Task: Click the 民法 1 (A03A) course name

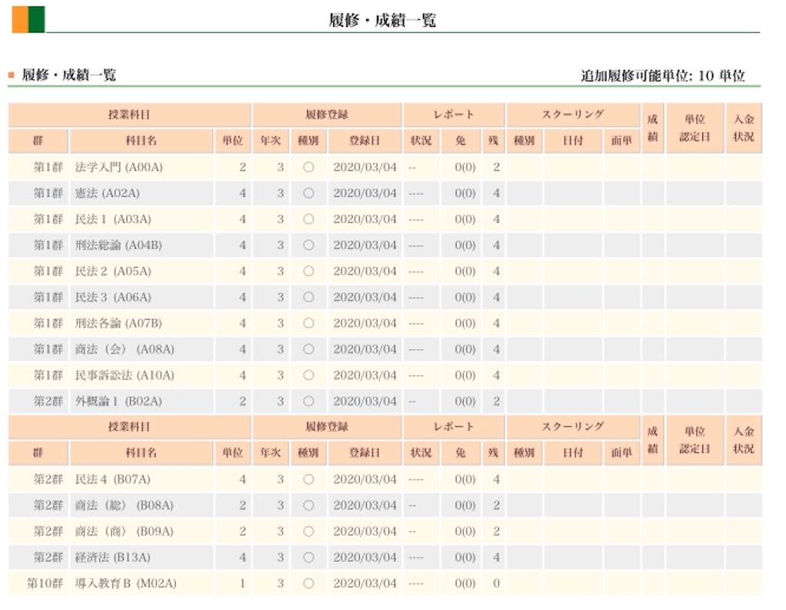Action: click(x=113, y=219)
